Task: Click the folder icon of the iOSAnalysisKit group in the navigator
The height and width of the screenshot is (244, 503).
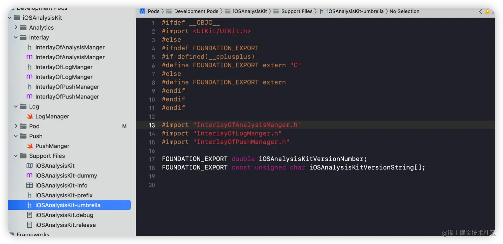Action: [x=17, y=18]
